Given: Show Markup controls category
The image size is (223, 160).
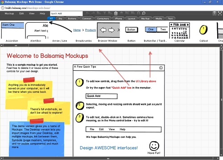Looking at the screenshot, I should pos(145,19).
